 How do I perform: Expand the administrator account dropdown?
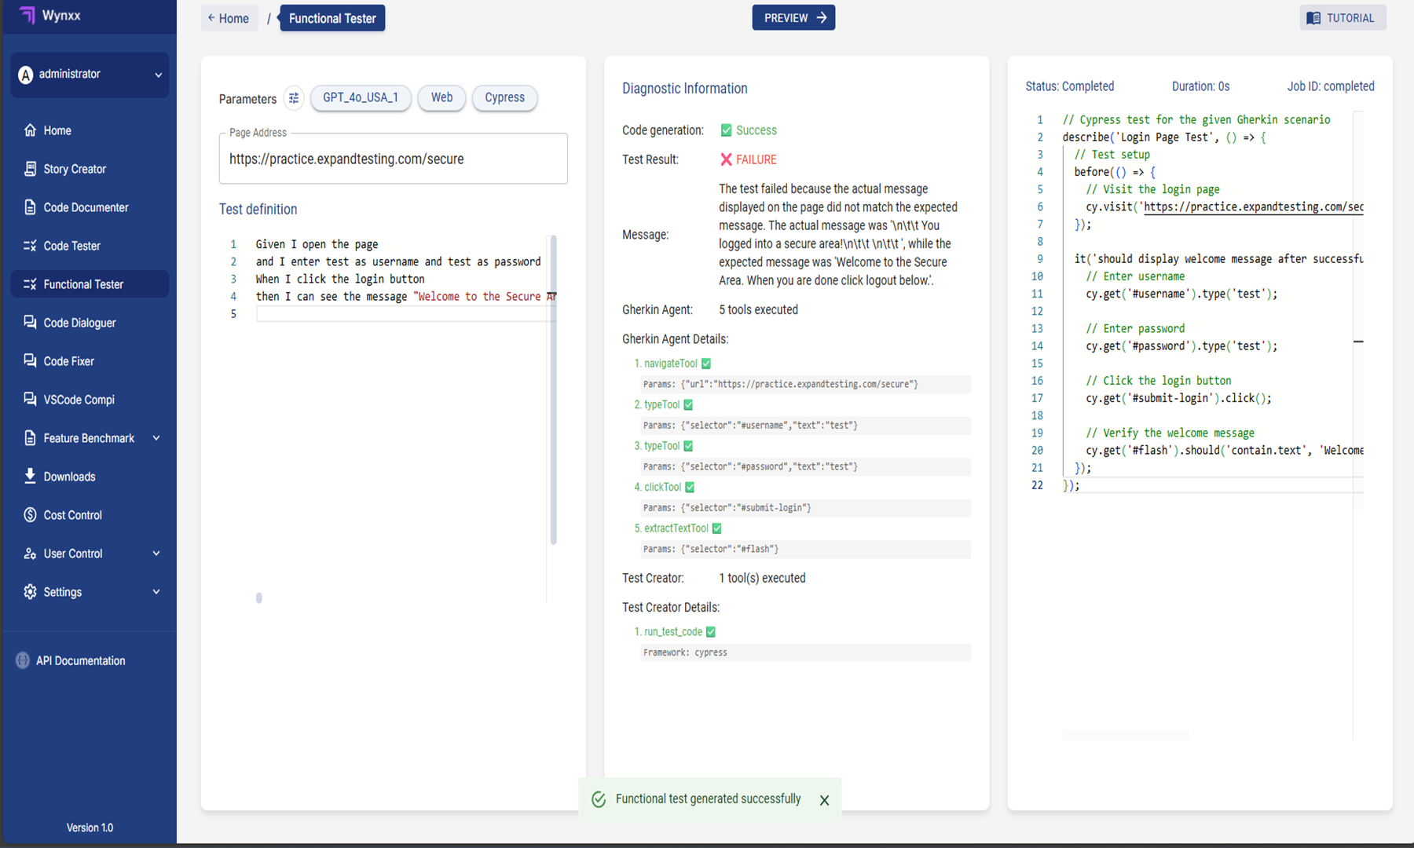(158, 75)
